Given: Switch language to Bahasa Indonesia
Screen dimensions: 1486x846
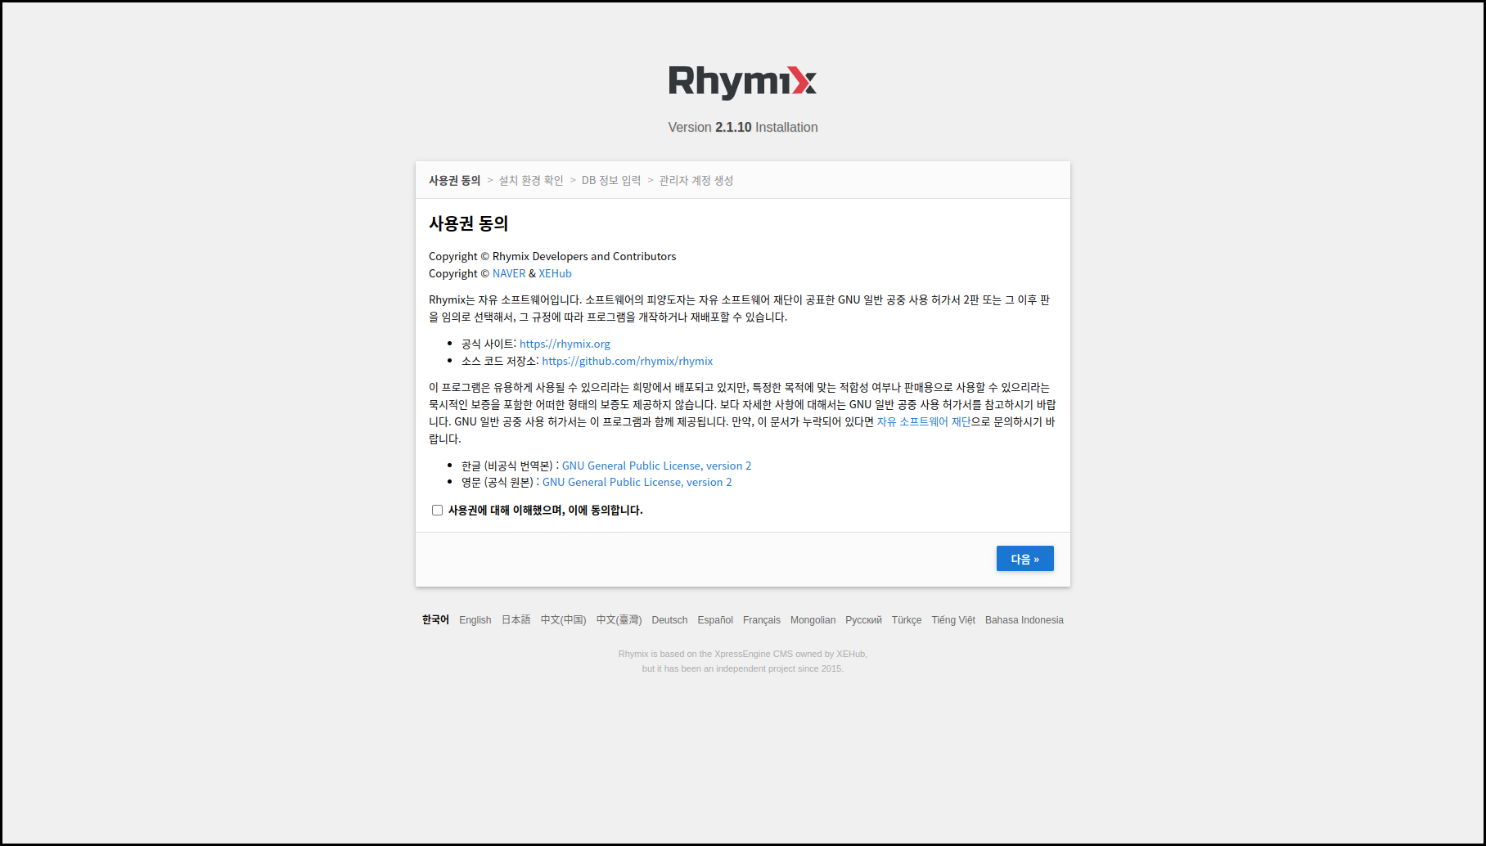Looking at the screenshot, I should tap(1024, 620).
